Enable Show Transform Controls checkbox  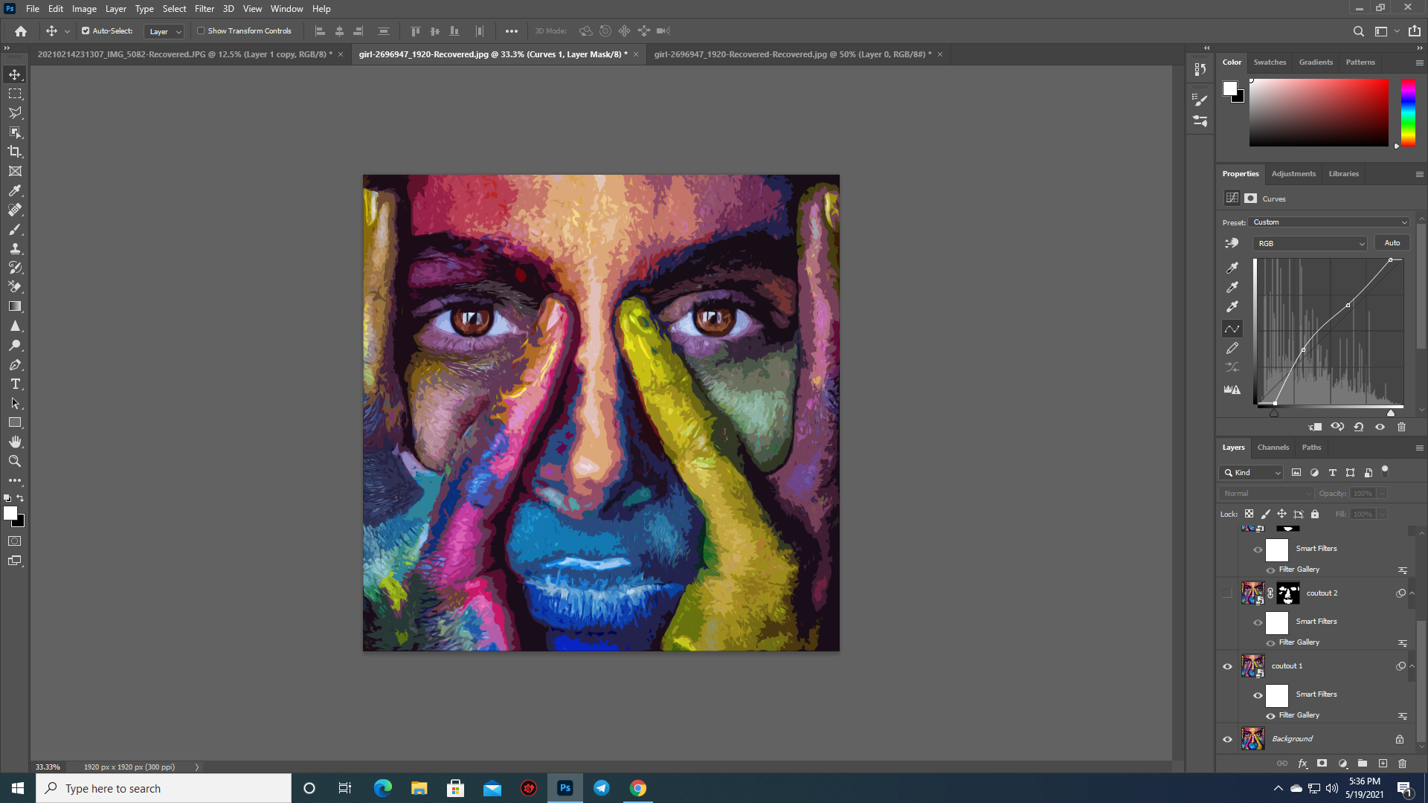coord(201,31)
